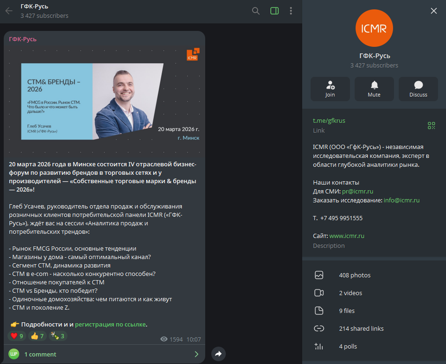Image resolution: width=446 pixels, height=364 pixels.
Task: Click the view count 1594
Action: [176, 339]
